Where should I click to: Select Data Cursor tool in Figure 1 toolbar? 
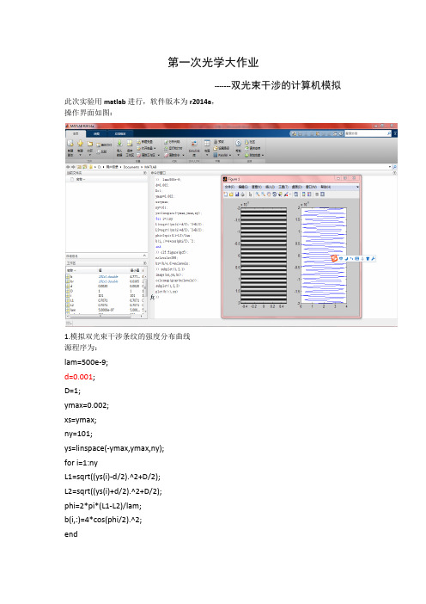[x=280, y=194]
